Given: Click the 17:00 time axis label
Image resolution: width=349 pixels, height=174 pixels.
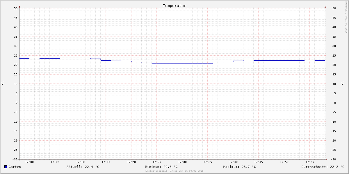Looking at the screenshot, I should (29, 162).
